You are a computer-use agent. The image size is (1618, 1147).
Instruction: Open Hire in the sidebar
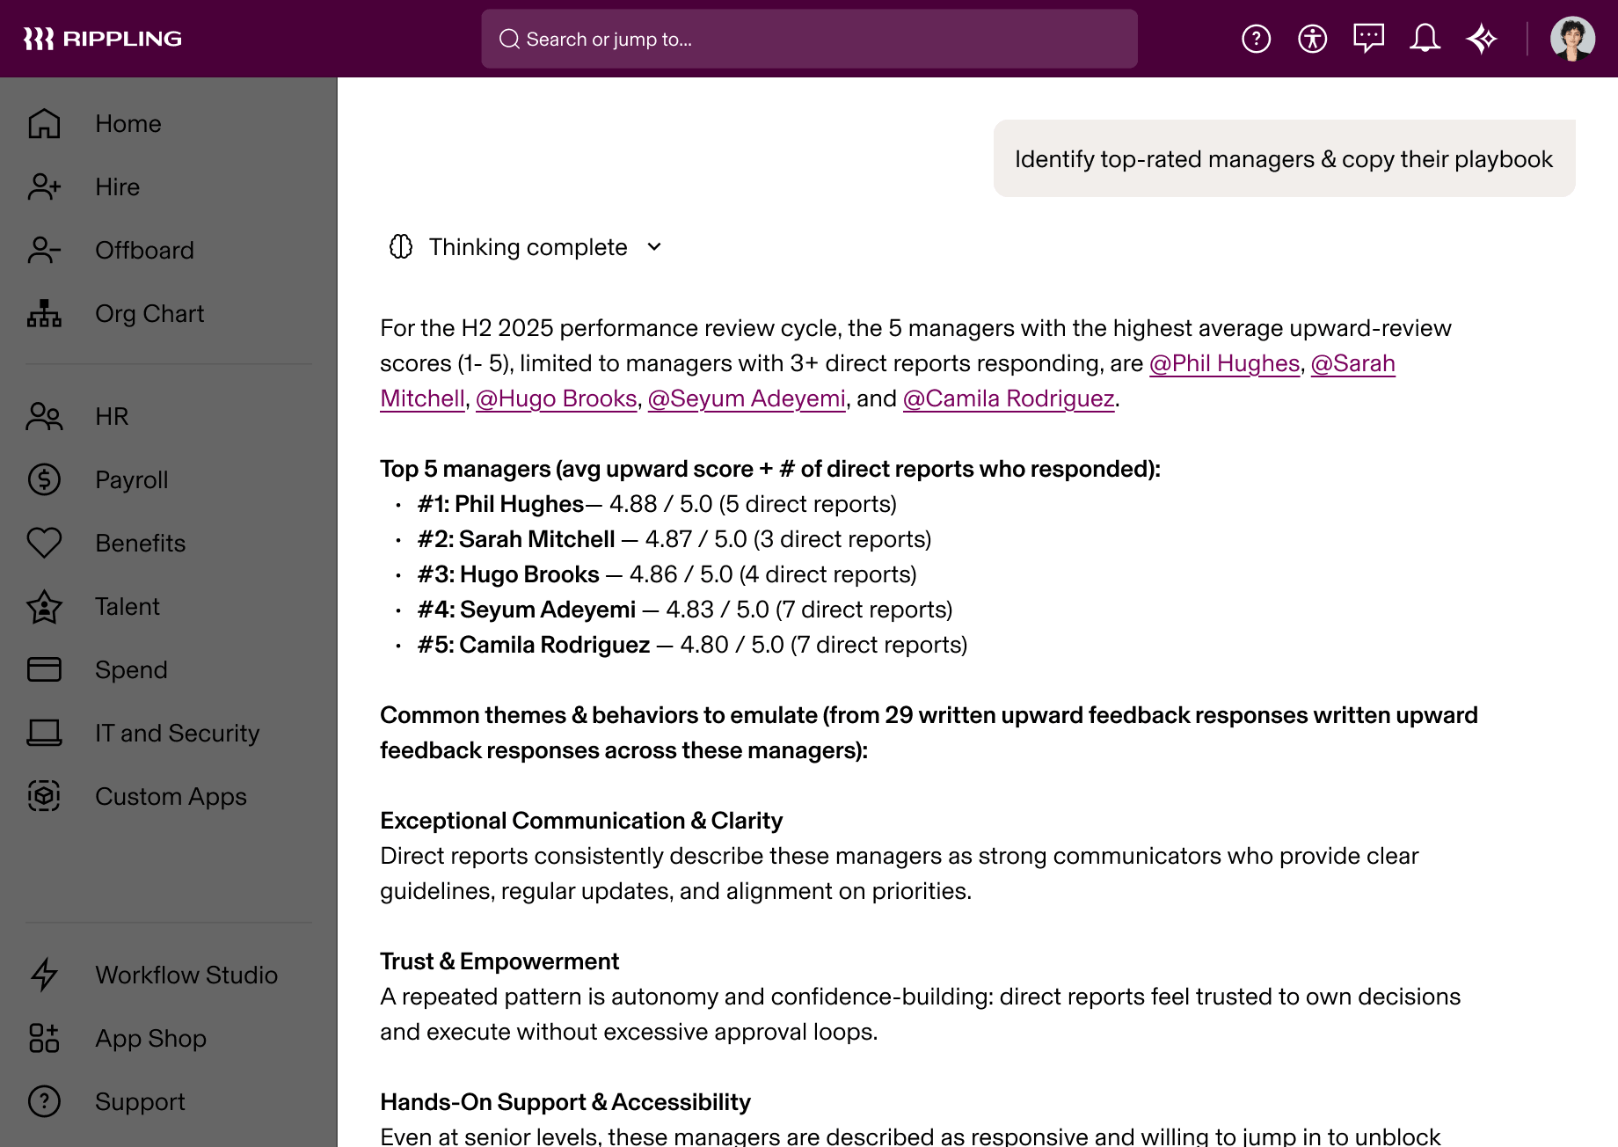click(x=118, y=186)
